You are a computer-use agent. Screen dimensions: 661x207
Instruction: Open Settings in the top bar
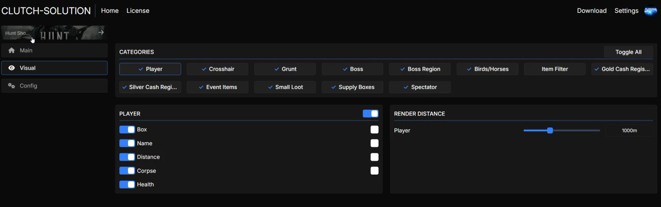[626, 11]
